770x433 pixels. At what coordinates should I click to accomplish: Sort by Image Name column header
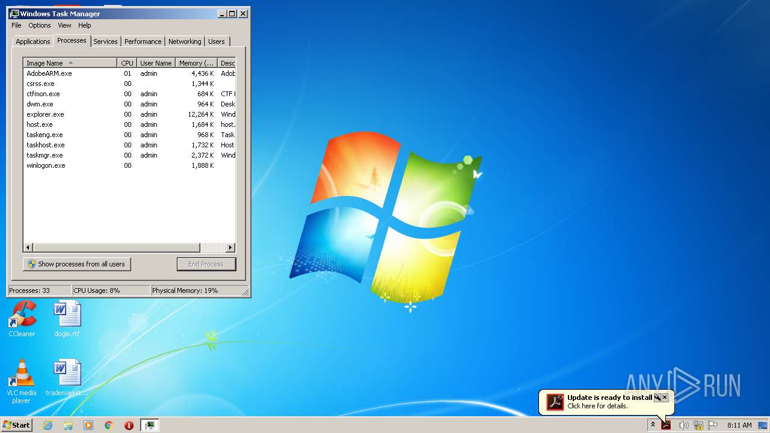[x=70, y=63]
